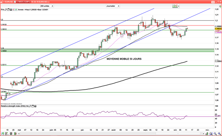The height and width of the screenshot is (136, 222).
Task: Click the bell icon in title bar
Action: coord(1,2)
